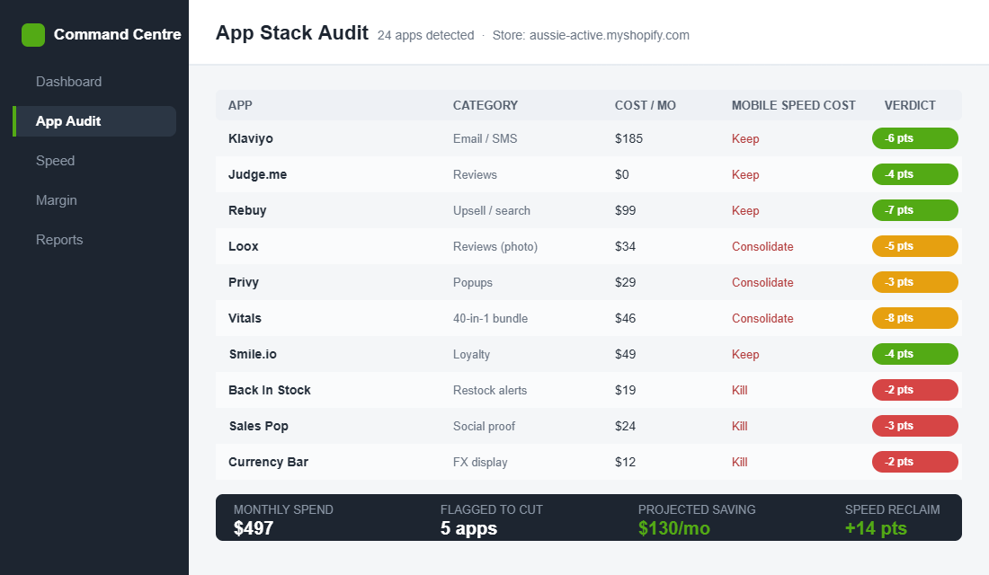Screen dimensions: 989x575
Task: Click Judge.me's green -4 pts badge
Action: point(914,174)
